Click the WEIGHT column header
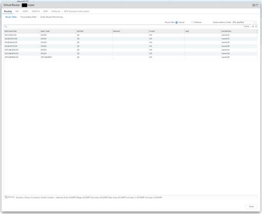 [x=130, y=31]
